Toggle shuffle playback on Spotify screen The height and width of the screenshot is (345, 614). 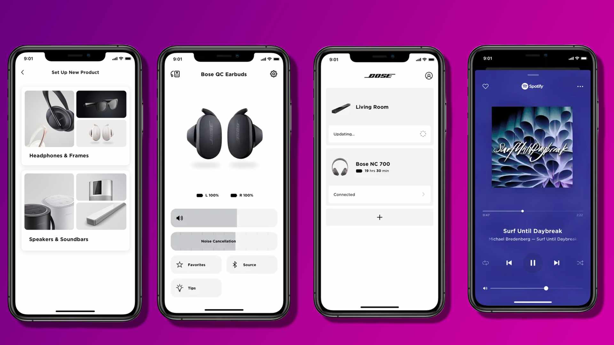pos(581,263)
